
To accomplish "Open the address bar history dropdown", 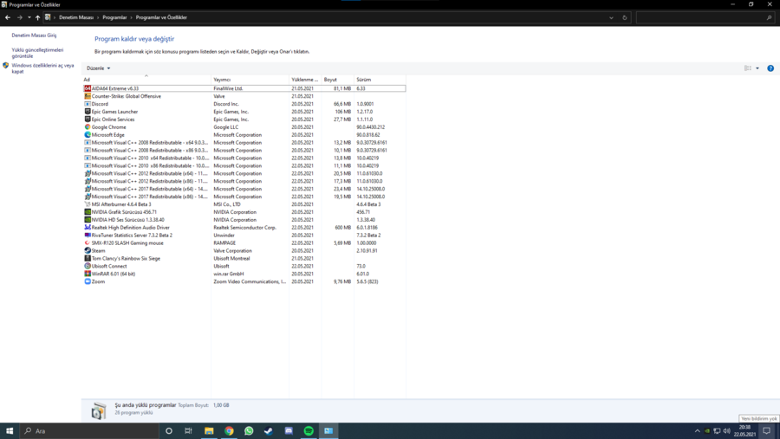I will click(x=611, y=17).
